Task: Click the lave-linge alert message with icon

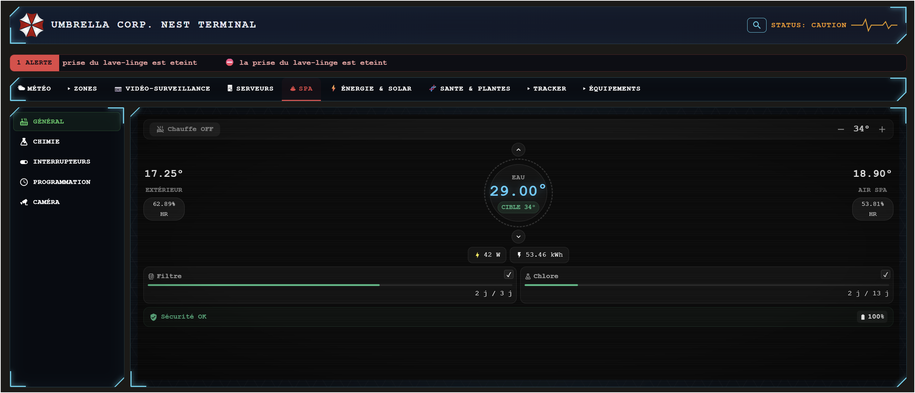Action: click(x=307, y=63)
